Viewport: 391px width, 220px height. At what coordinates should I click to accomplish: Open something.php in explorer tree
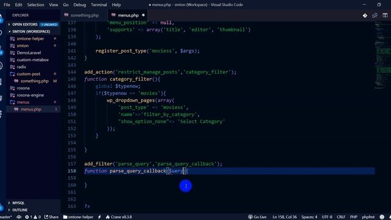pyautogui.click(x=34, y=81)
